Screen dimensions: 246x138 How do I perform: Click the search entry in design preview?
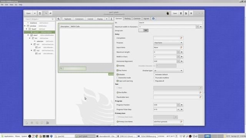(x=73, y=68)
